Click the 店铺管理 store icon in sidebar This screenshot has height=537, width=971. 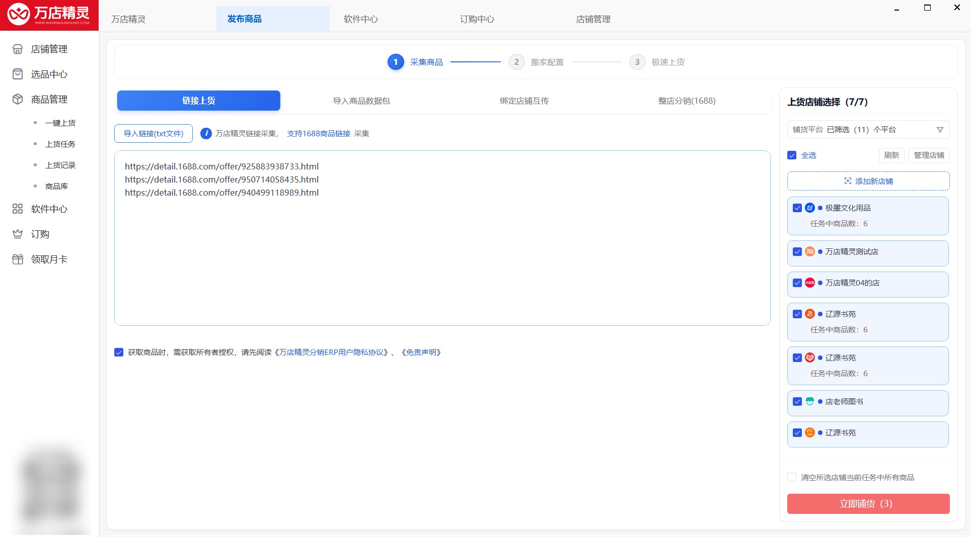pos(18,49)
